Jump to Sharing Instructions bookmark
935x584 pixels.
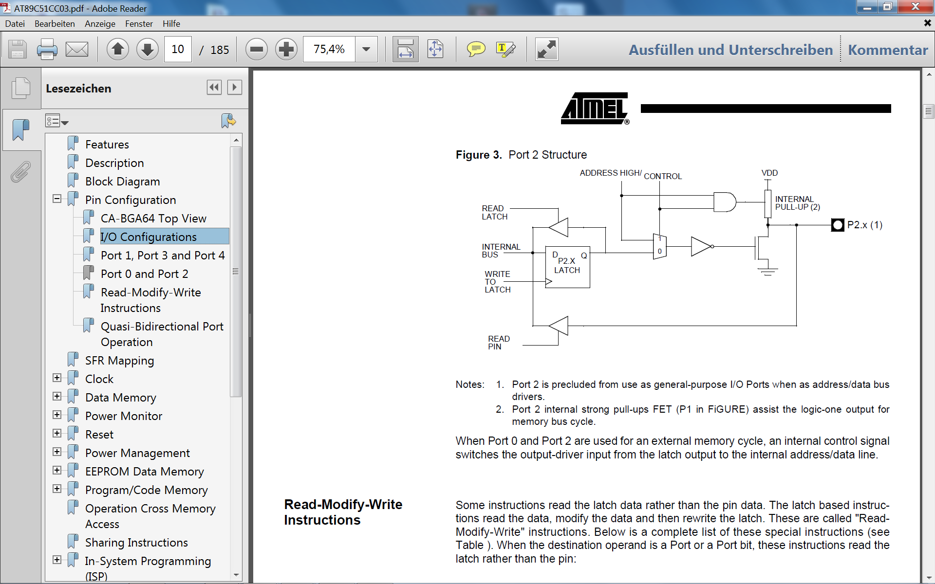tap(136, 543)
